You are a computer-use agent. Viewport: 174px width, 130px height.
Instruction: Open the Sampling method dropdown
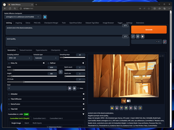point(19,58)
